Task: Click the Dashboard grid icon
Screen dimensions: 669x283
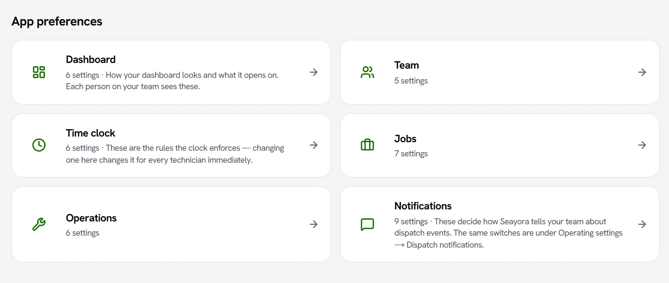Action: point(39,72)
